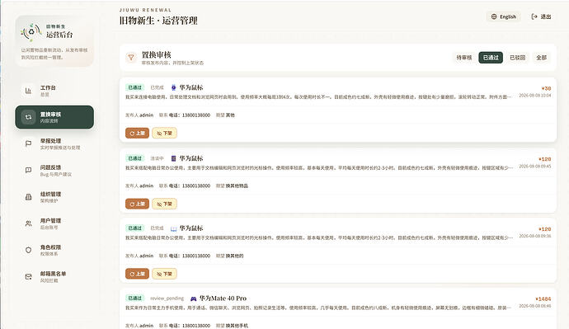Click 上架 on the 09:36 华为鼠标 card
The width and height of the screenshot is (569, 329).
pyautogui.click(x=137, y=274)
